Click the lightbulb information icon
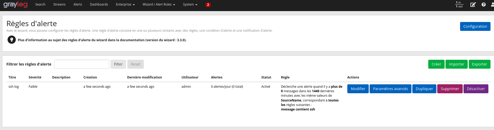Image resolution: width=494 pixels, height=130 pixels. (12, 40)
